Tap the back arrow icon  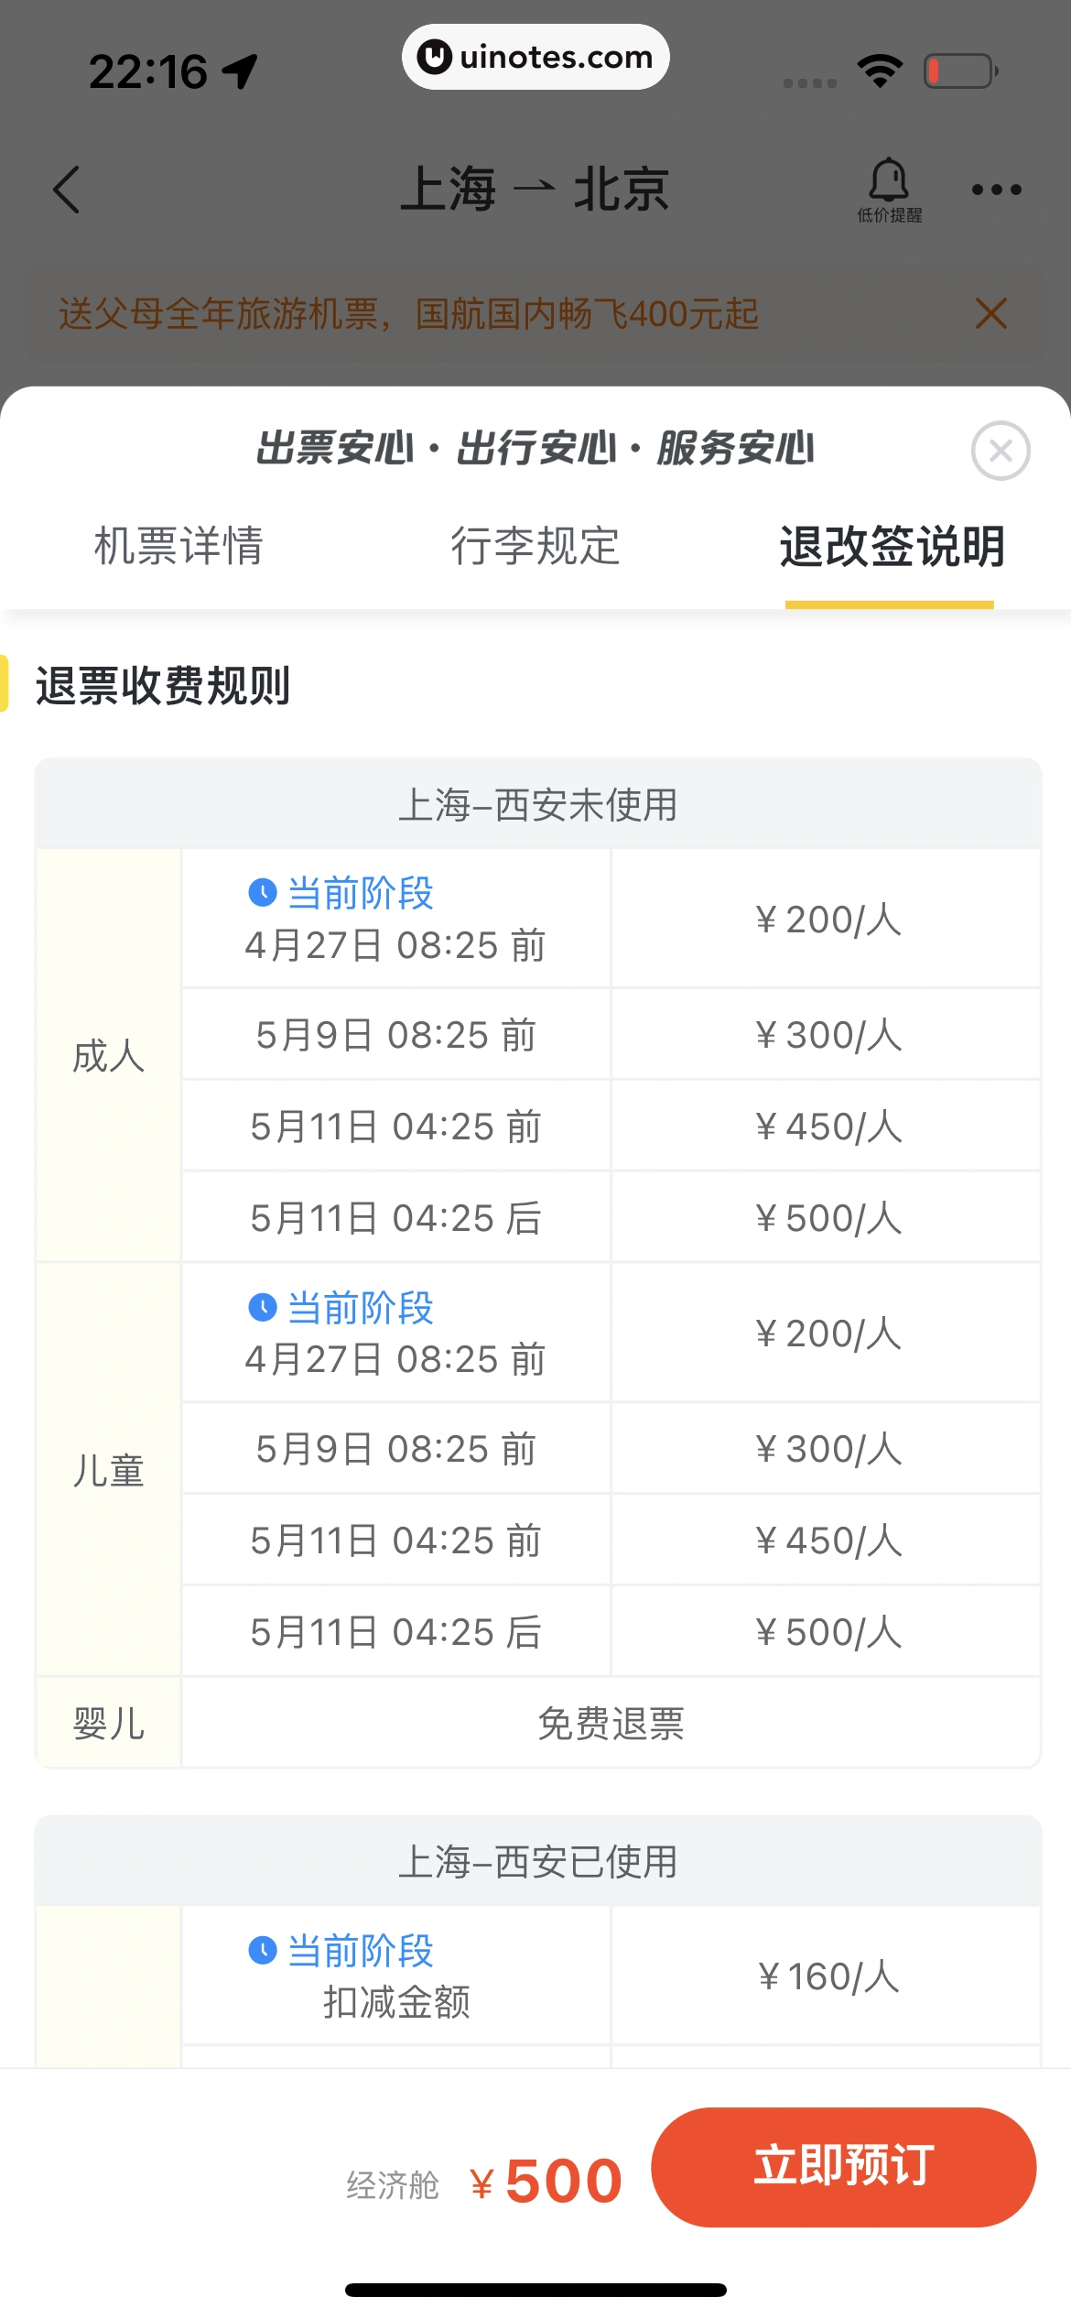click(x=67, y=190)
